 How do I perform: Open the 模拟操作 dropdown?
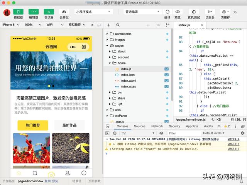click(77, 25)
